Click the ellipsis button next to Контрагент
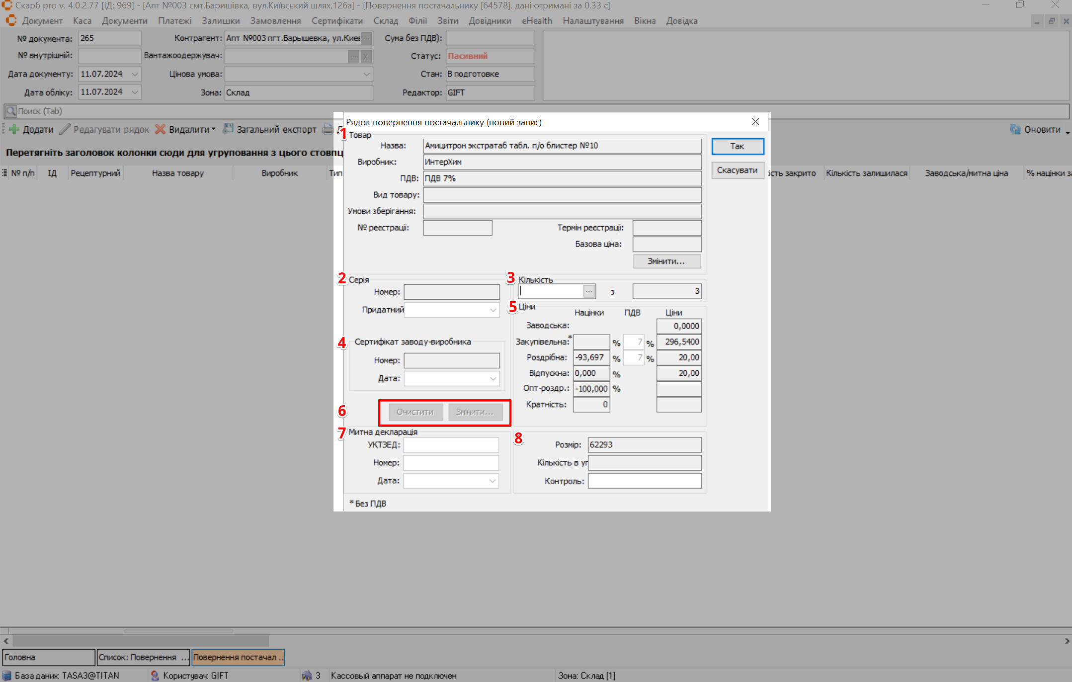 coord(366,38)
